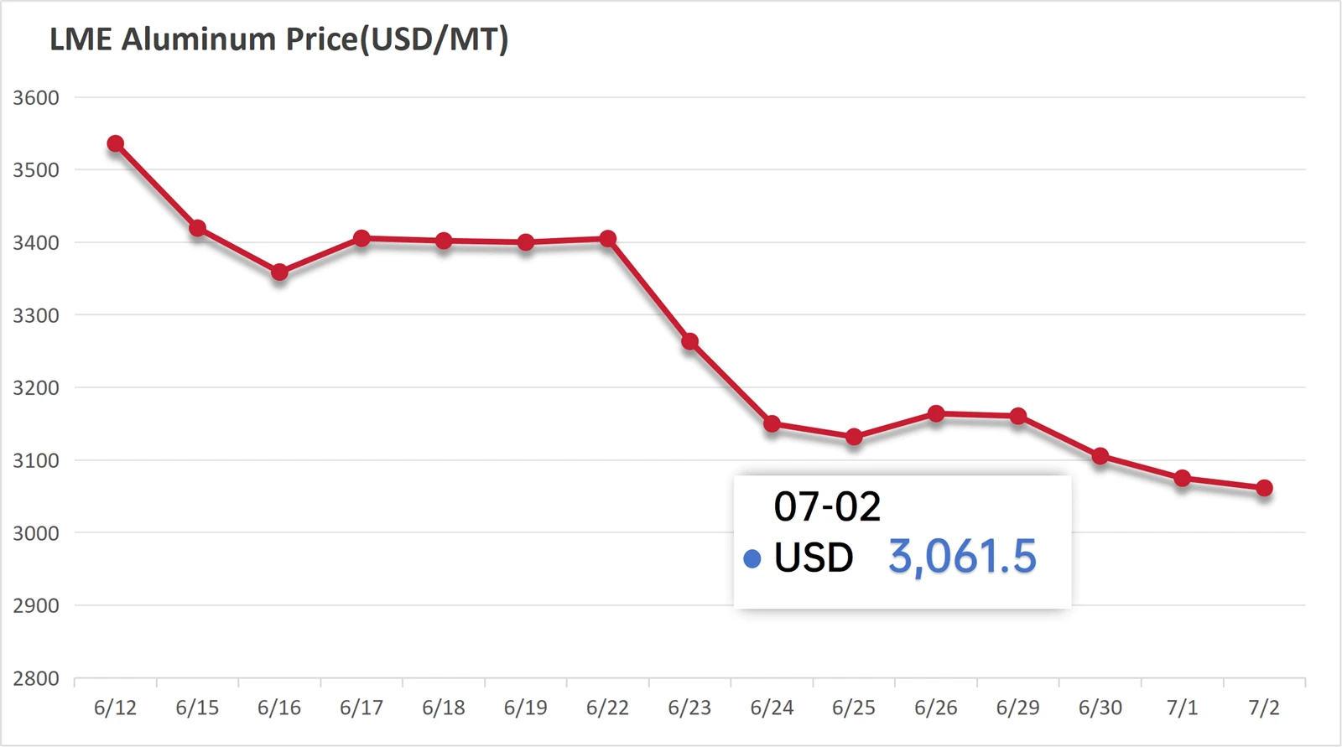Click the 7/2 final data point
Screen dimensions: 1342x747
click(x=1265, y=488)
